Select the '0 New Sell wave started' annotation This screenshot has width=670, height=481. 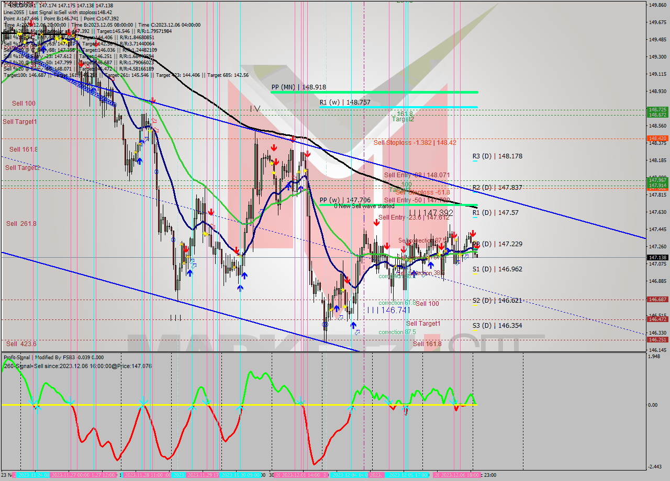365,206
